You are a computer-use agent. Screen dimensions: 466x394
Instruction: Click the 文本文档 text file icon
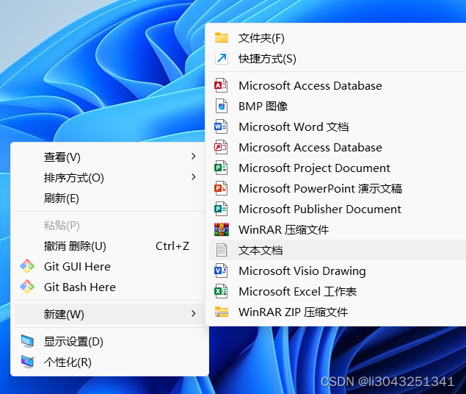coord(222,250)
